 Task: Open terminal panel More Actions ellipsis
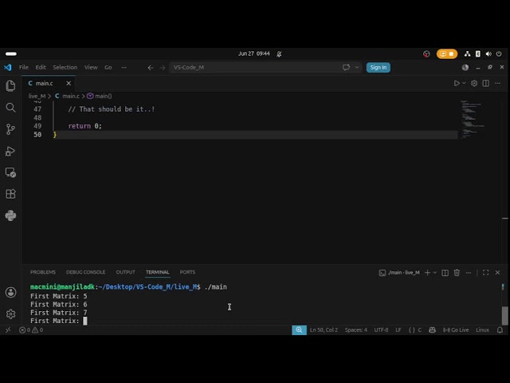coord(469,273)
